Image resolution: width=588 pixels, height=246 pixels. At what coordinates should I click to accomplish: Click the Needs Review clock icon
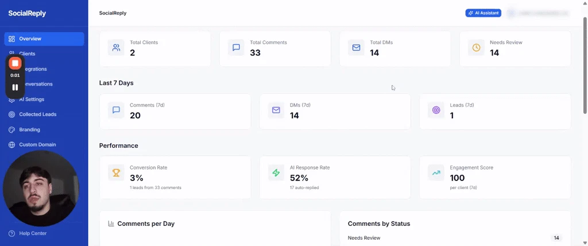pos(476,48)
